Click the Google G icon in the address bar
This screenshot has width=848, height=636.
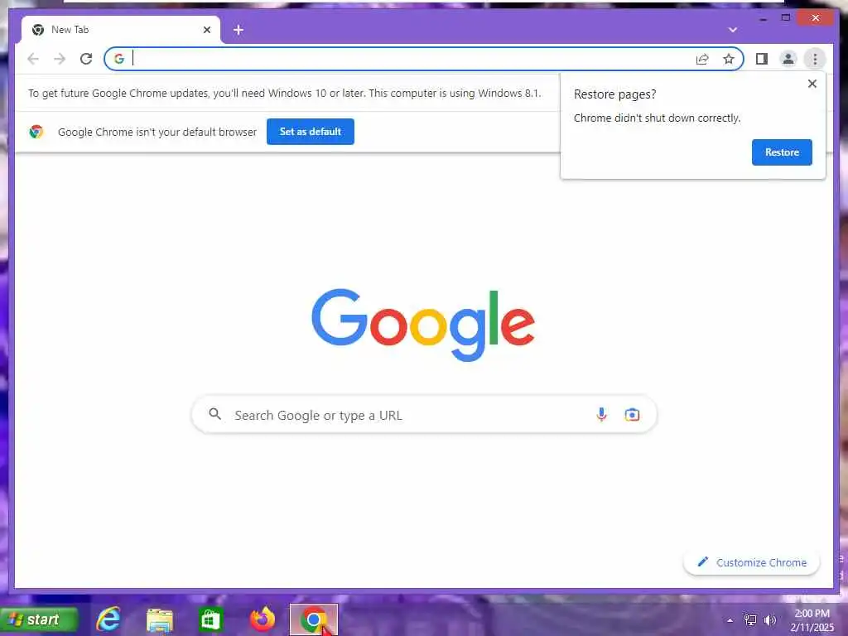coord(119,59)
